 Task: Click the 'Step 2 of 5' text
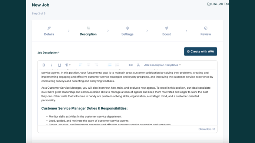tap(39, 13)
